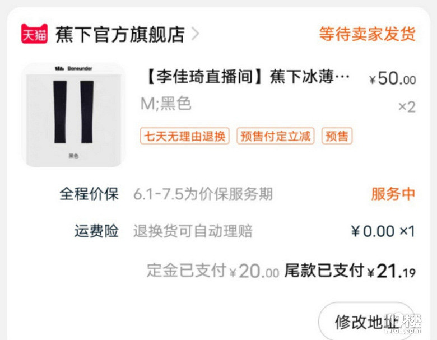The width and height of the screenshot is (437, 340).
Task: Select the M;黑色 specification text
Action: (x=166, y=104)
